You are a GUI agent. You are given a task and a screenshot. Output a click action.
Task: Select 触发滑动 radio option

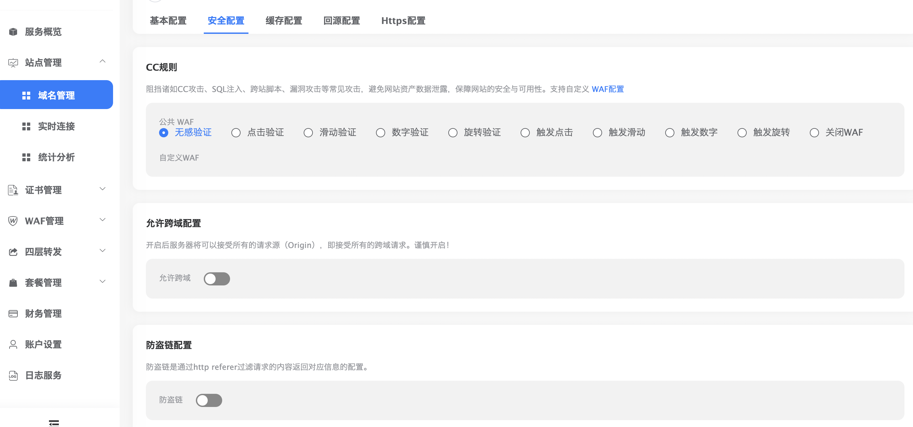pos(597,132)
